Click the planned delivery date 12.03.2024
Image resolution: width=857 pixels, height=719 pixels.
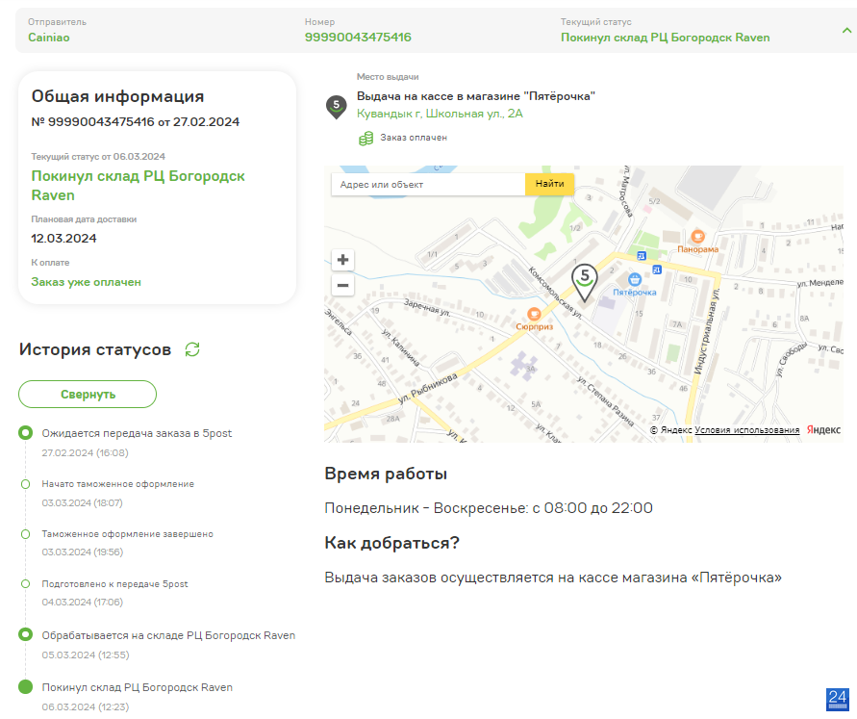coord(63,239)
